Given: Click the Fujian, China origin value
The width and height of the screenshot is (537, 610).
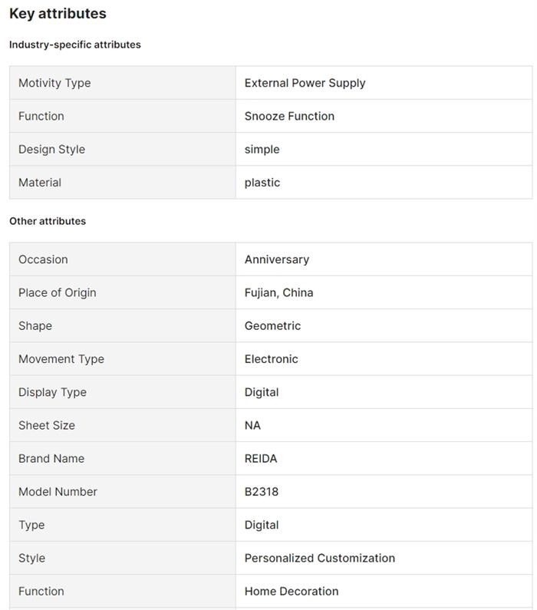Looking at the screenshot, I should click(278, 292).
